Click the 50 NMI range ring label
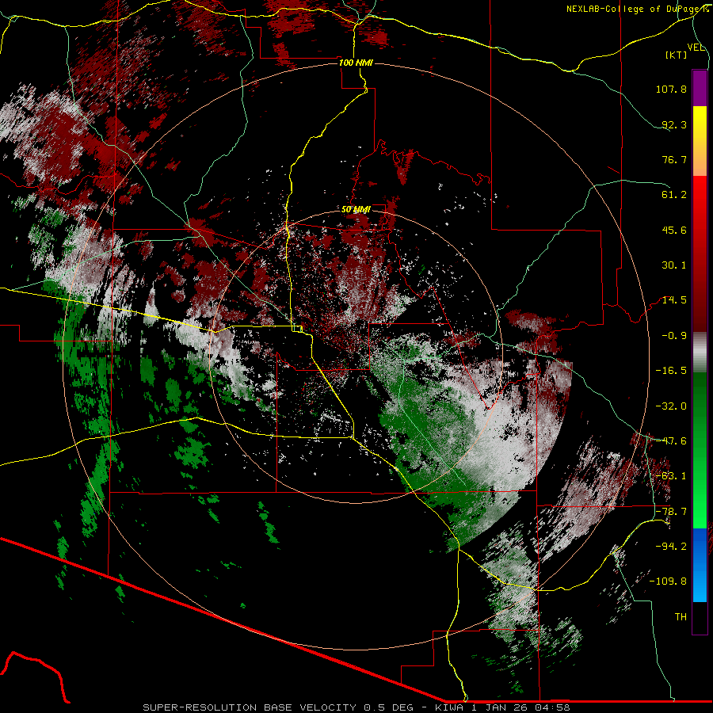 pos(356,209)
